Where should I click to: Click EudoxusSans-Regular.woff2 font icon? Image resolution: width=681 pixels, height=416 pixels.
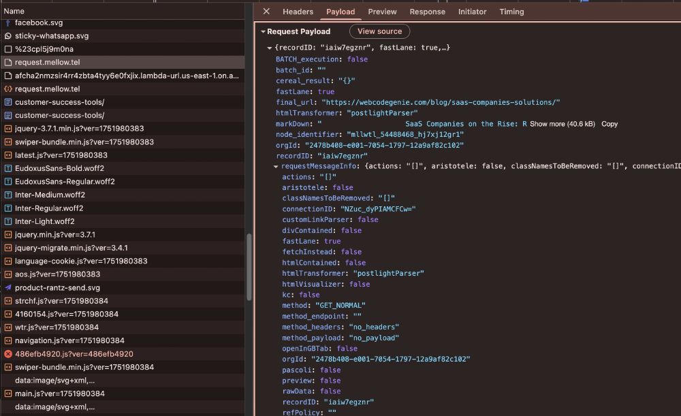point(7,182)
